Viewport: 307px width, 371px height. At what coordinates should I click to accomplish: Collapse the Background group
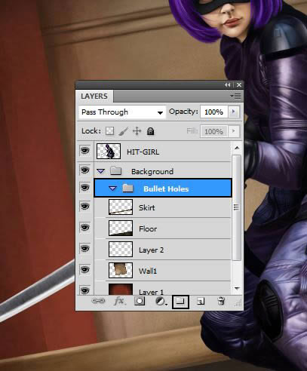coord(100,171)
